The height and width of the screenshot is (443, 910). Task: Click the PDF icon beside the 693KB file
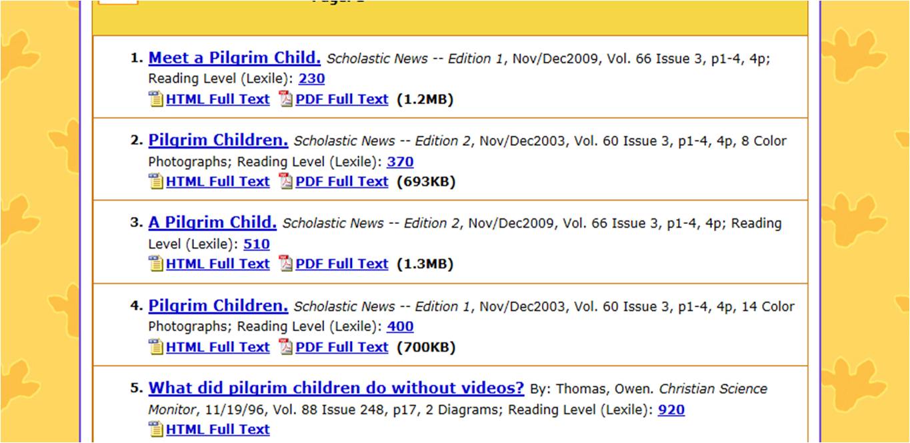286,182
